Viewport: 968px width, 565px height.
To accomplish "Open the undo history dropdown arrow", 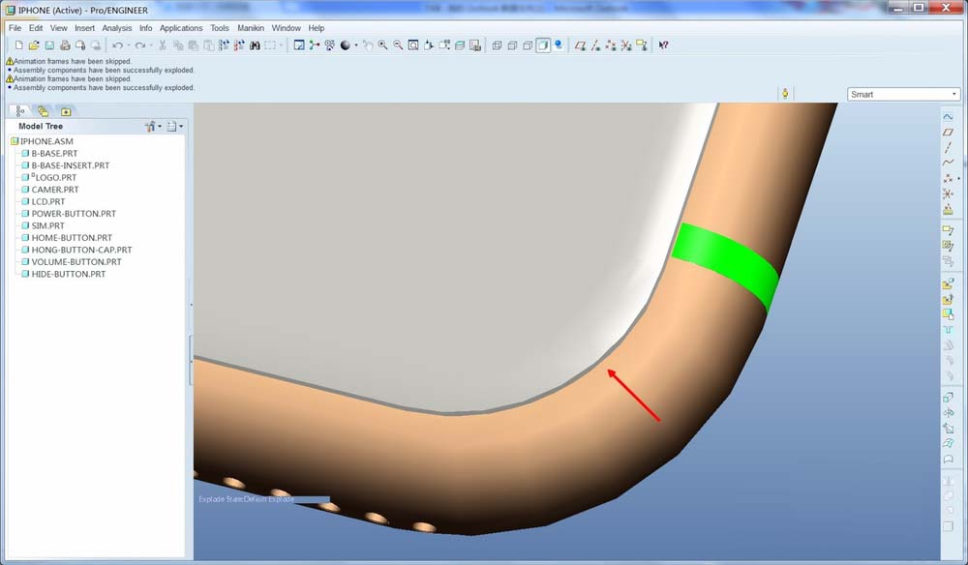I will (129, 45).
